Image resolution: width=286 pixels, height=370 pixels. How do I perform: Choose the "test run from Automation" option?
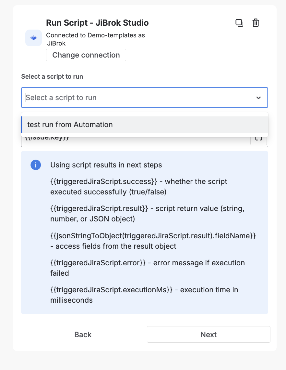(x=70, y=125)
